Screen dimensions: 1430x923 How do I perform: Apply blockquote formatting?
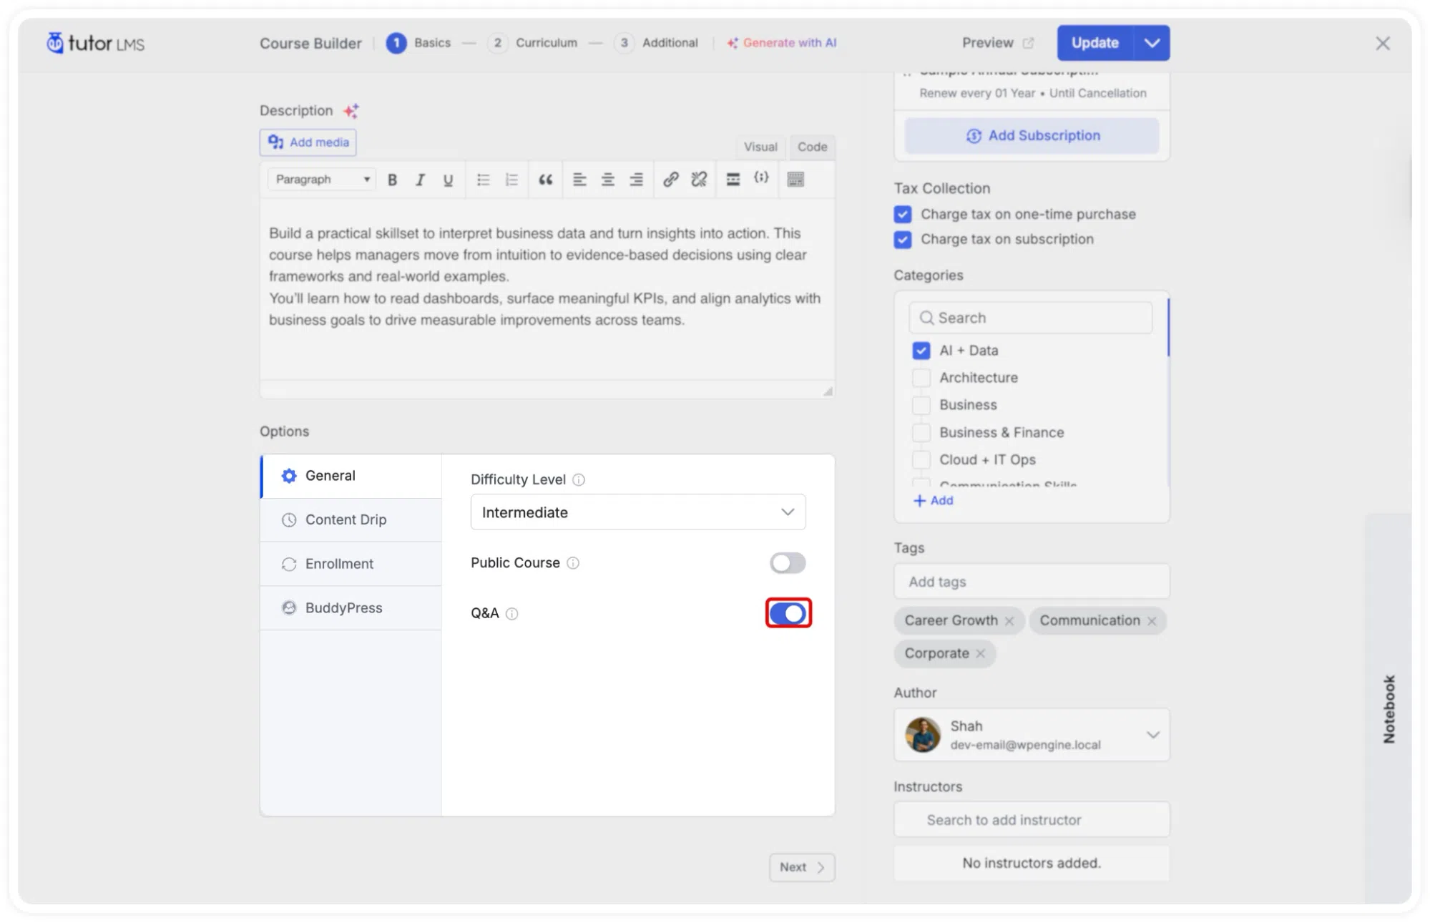coord(545,180)
